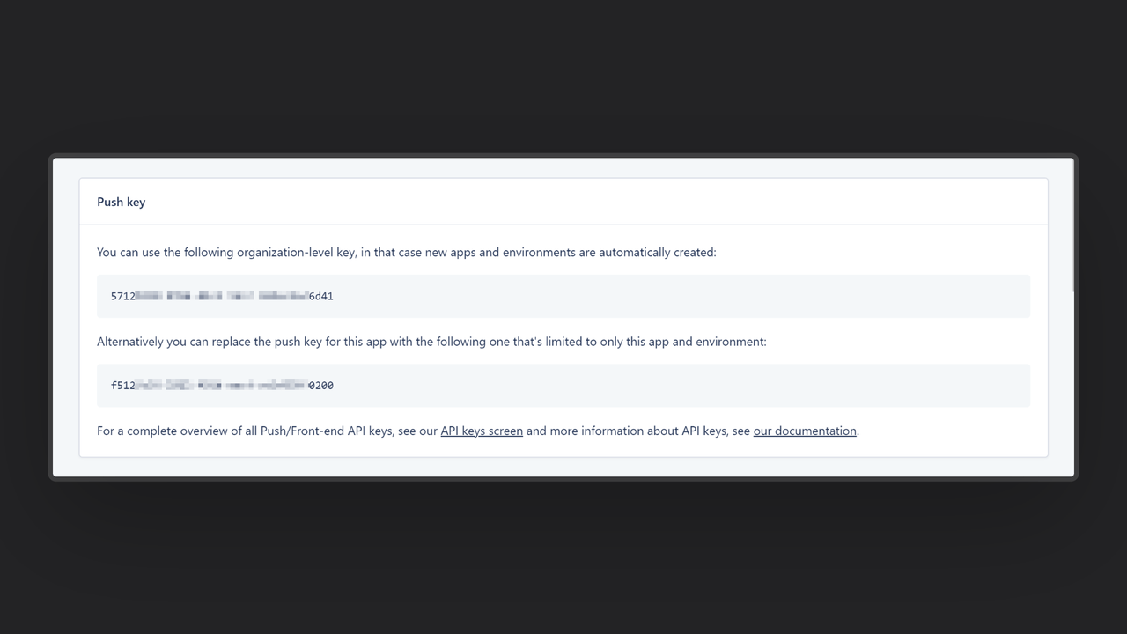
Task: Click the organization-level key code box
Action: [563, 296]
